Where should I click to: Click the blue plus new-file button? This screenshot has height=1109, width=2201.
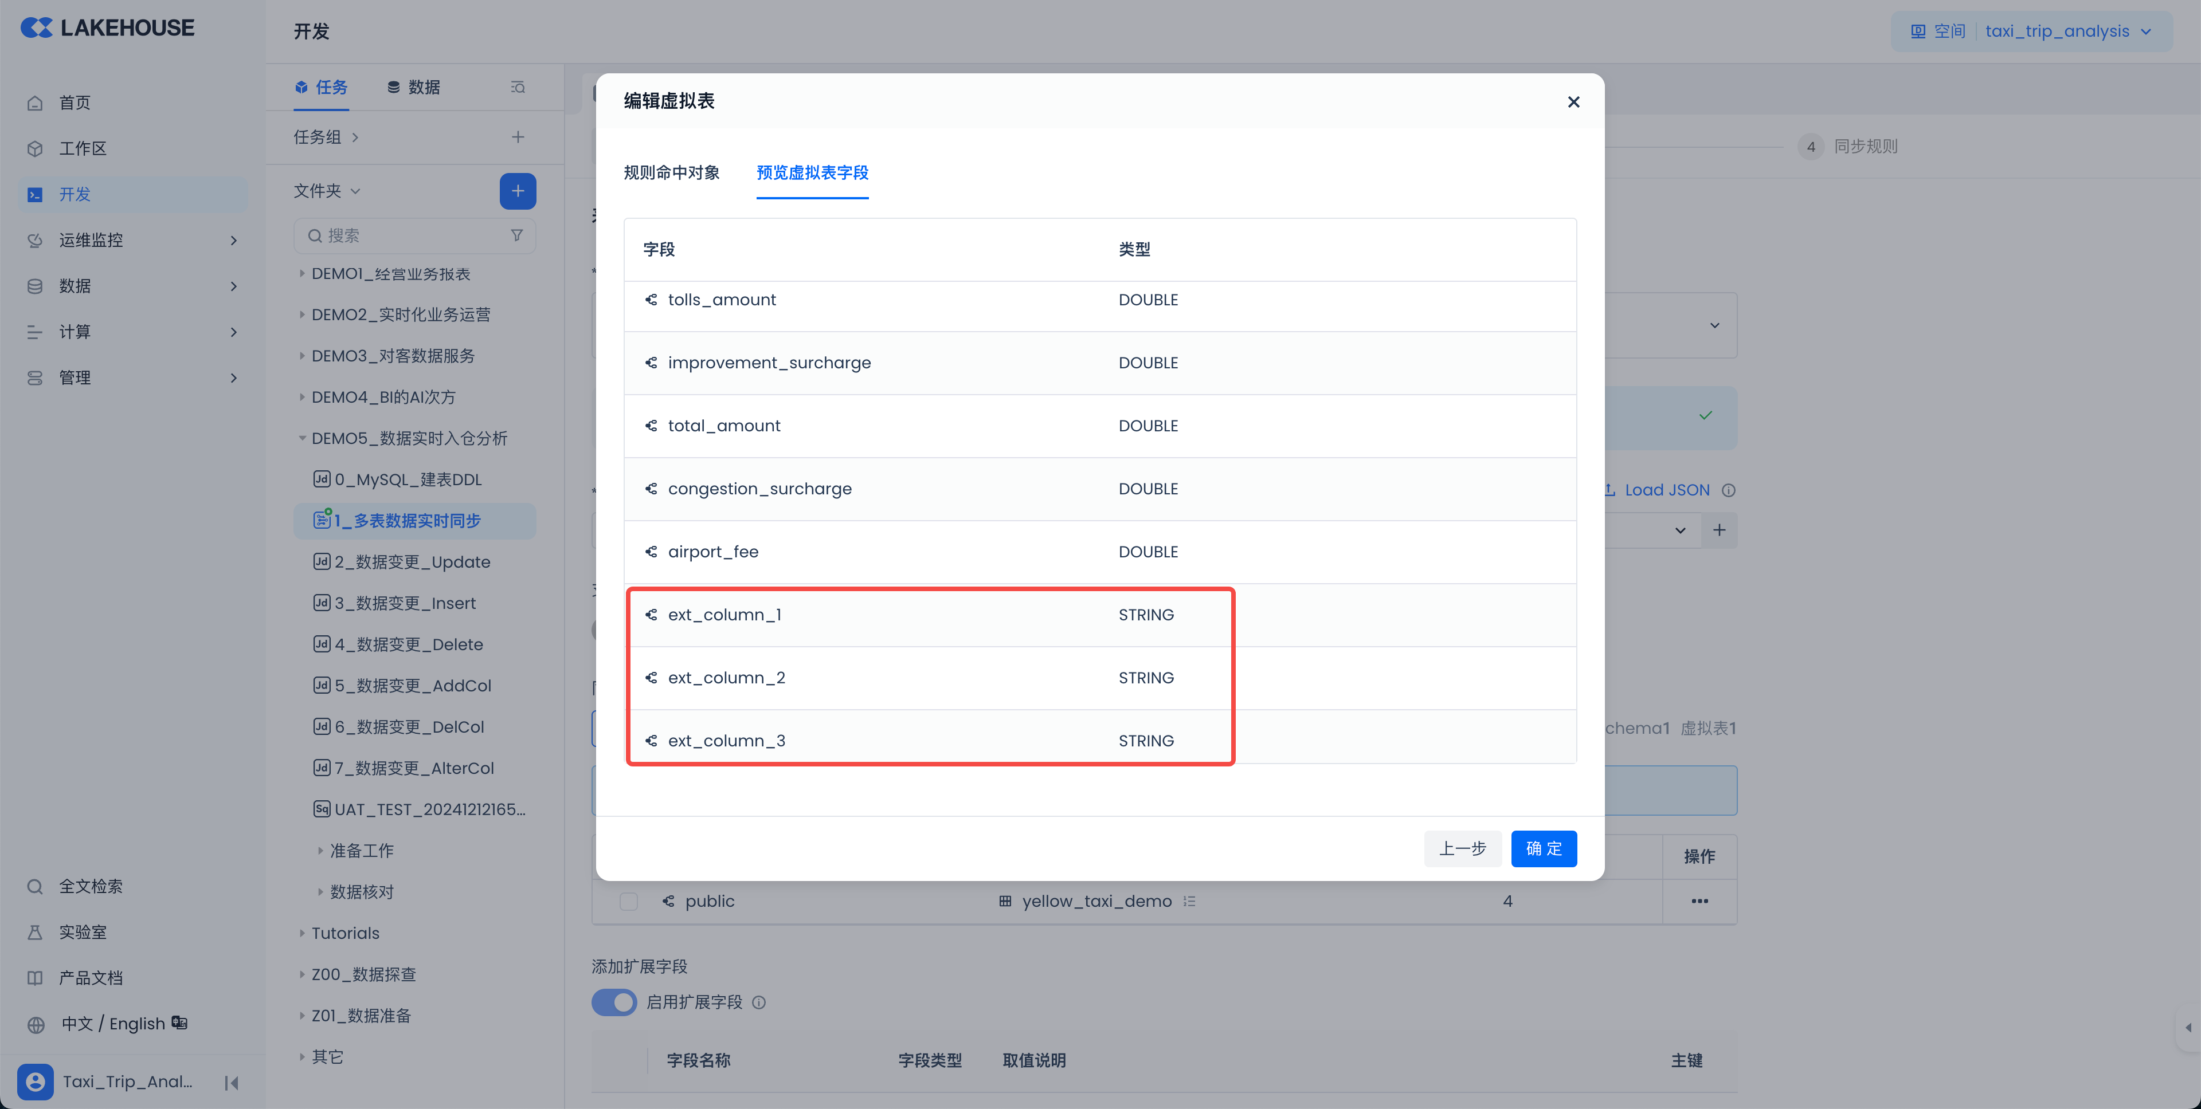pyautogui.click(x=517, y=191)
